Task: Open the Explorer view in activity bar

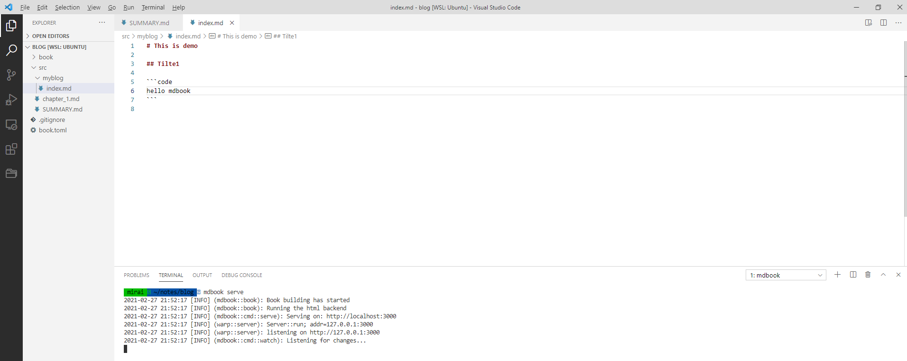Action: [11, 26]
